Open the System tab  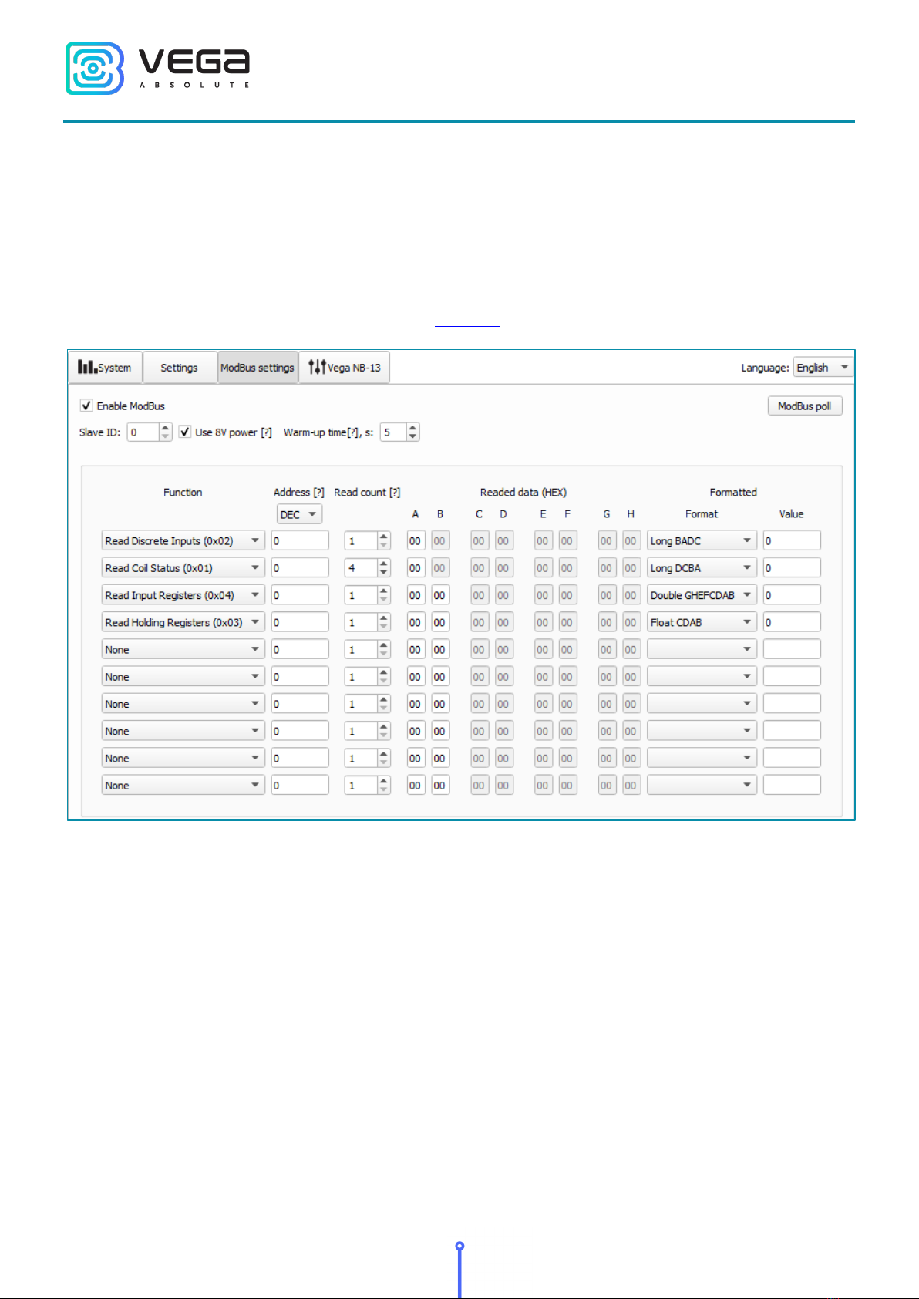point(106,368)
